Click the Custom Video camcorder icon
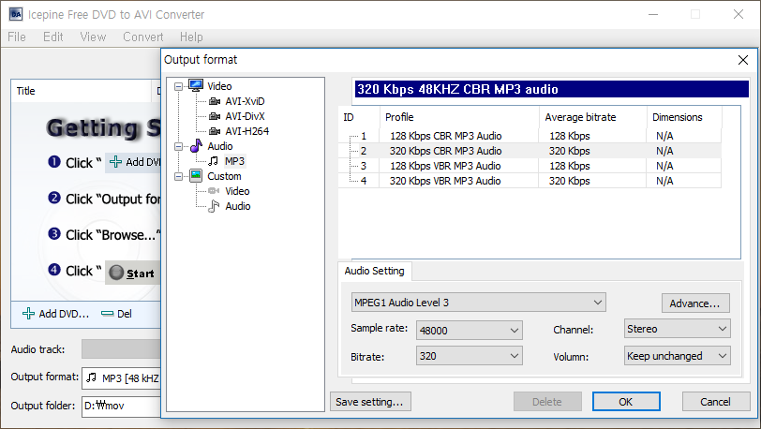The image size is (761, 429). [x=214, y=191]
